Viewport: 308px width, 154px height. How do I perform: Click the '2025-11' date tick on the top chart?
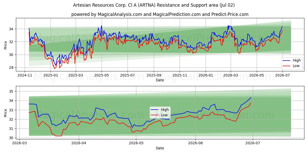point(180,75)
